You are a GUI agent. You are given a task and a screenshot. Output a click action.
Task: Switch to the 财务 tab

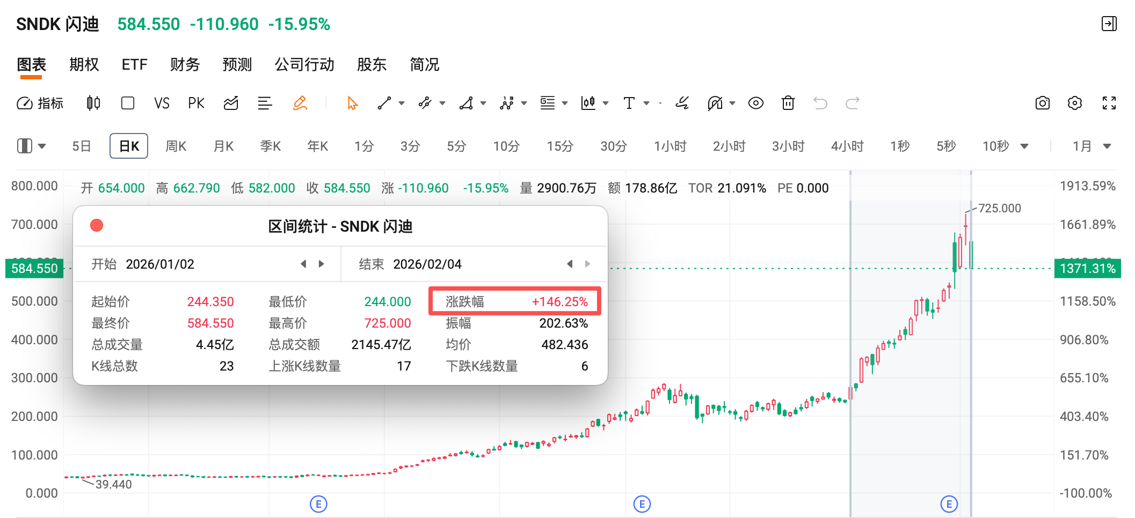[185, 65]
